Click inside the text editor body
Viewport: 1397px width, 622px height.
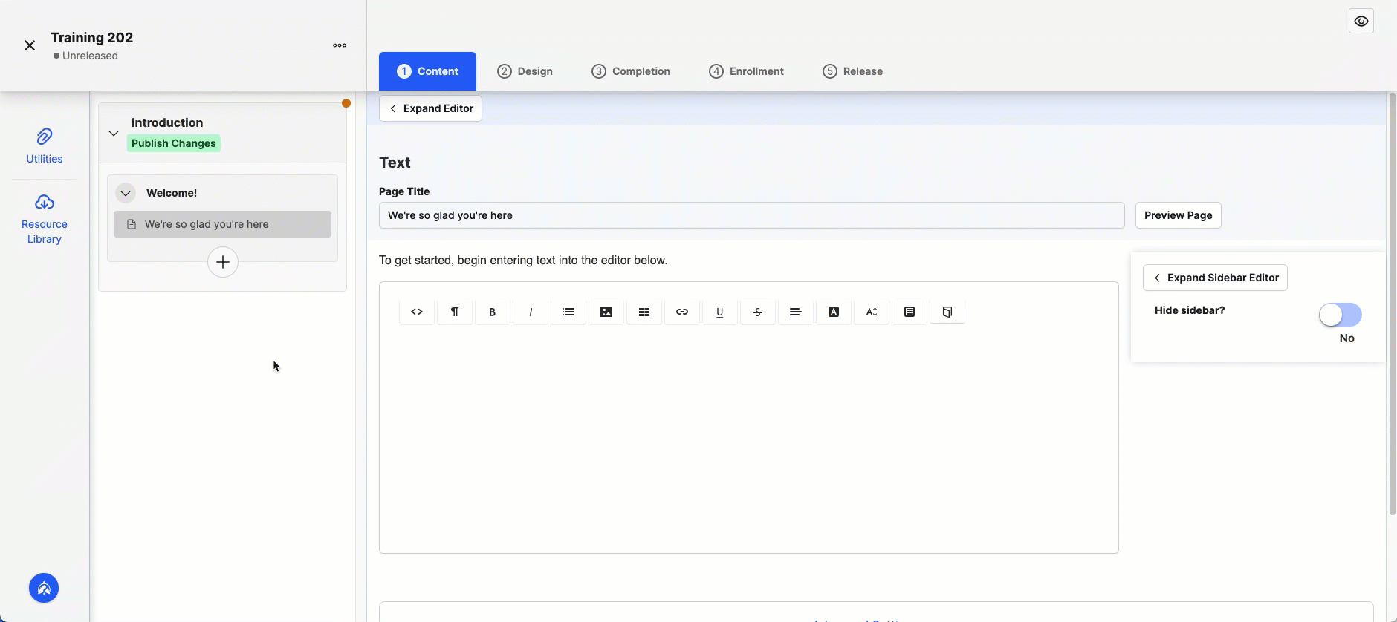[749, 438]
